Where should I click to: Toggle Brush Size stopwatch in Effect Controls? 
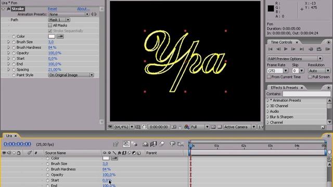click(x=14, y=42)
